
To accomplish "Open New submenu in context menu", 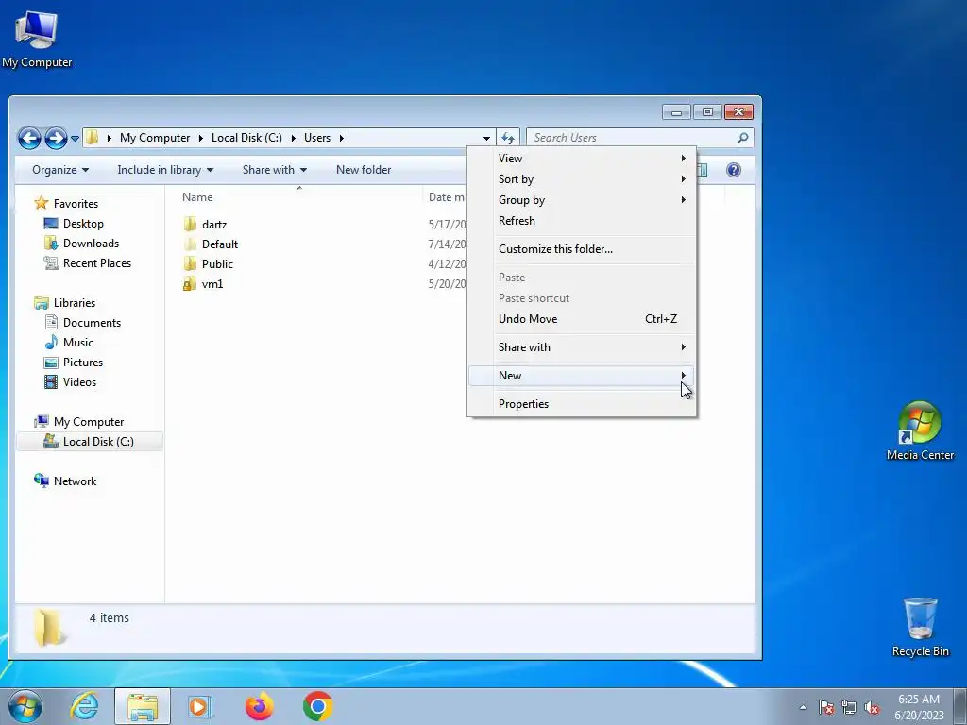I will [x=581, y=376].
